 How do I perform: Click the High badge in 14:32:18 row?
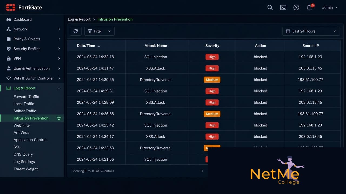point(212,57)
